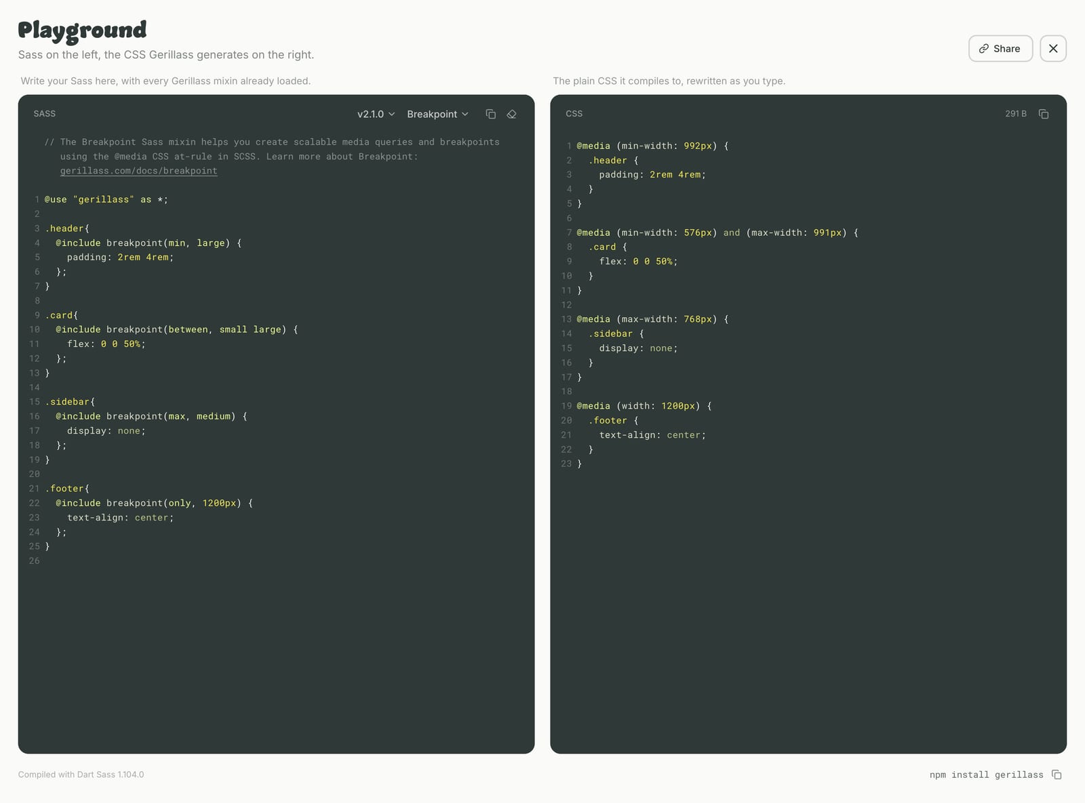Click the 'The plain CSS it compiles to' caption
Viewport: 1085px width, 803px height.
point(669,81)
